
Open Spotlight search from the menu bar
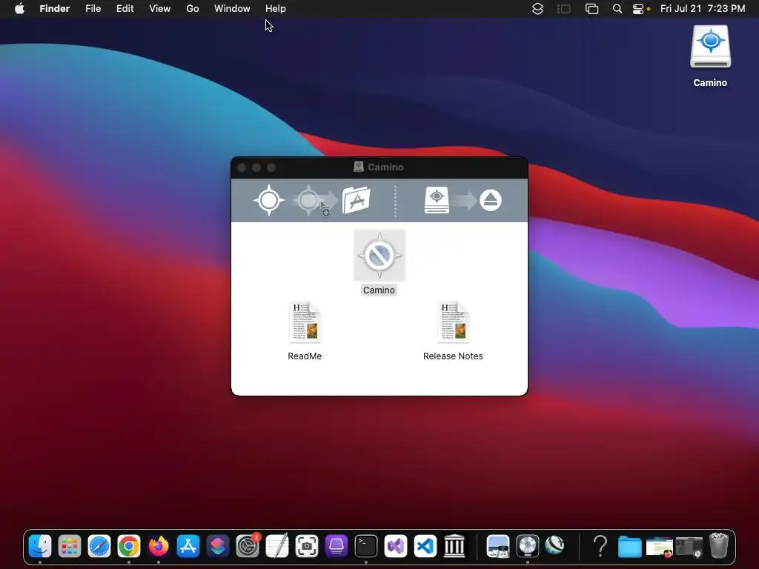click(617, 9)
